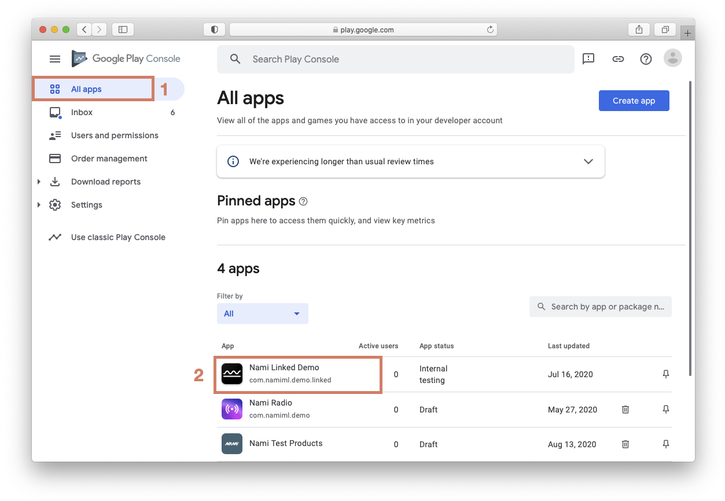Open Order management

click(109, 159)
